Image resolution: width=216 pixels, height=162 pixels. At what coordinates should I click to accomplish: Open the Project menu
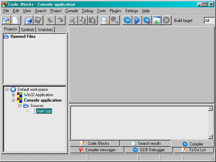[x=56, y=11]
